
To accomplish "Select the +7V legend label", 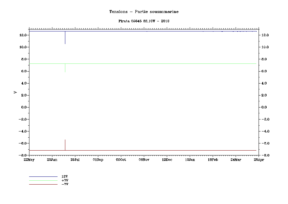I will click(65, 180).
